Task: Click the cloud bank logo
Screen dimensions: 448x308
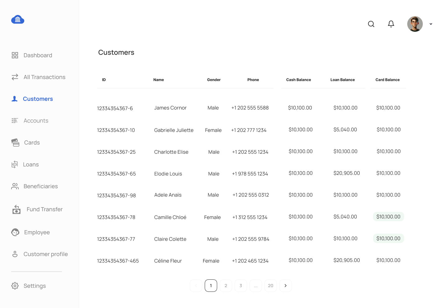Action: 18,20
